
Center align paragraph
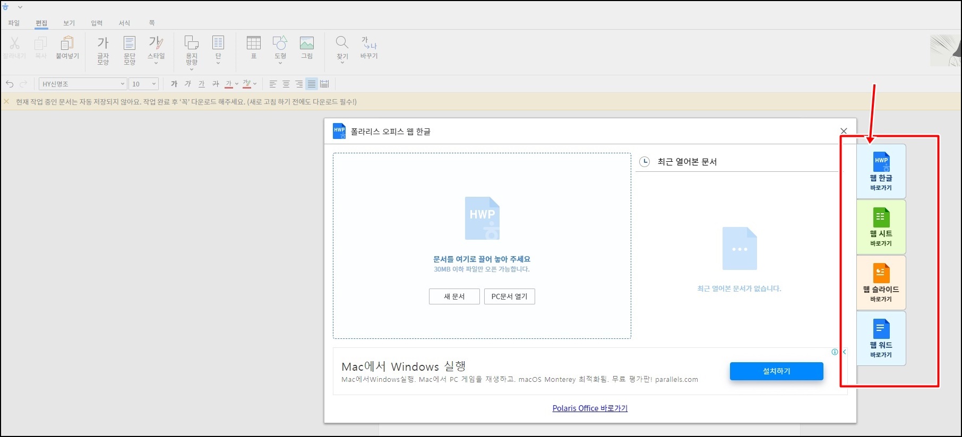286,84
